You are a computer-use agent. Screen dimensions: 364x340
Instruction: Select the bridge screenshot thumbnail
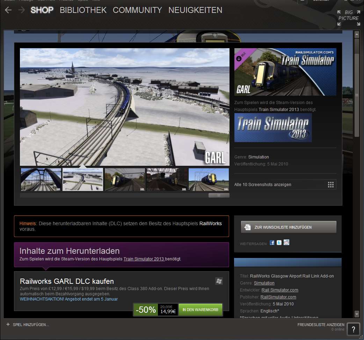pyautogui.click(x=41, y=180)
